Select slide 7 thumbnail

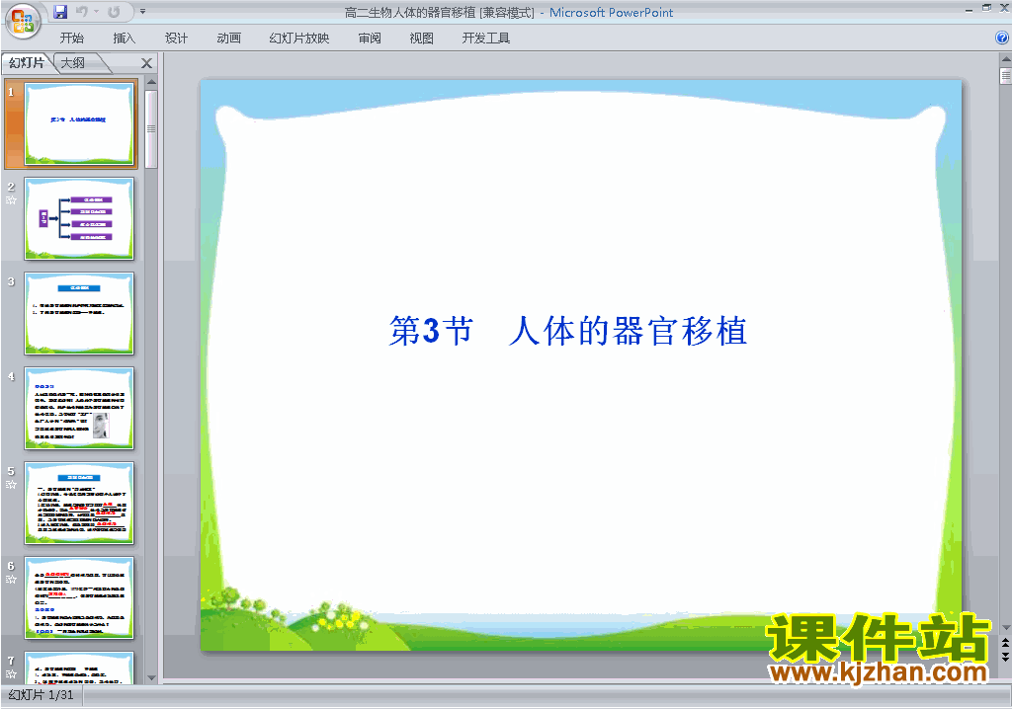(79, 668)
